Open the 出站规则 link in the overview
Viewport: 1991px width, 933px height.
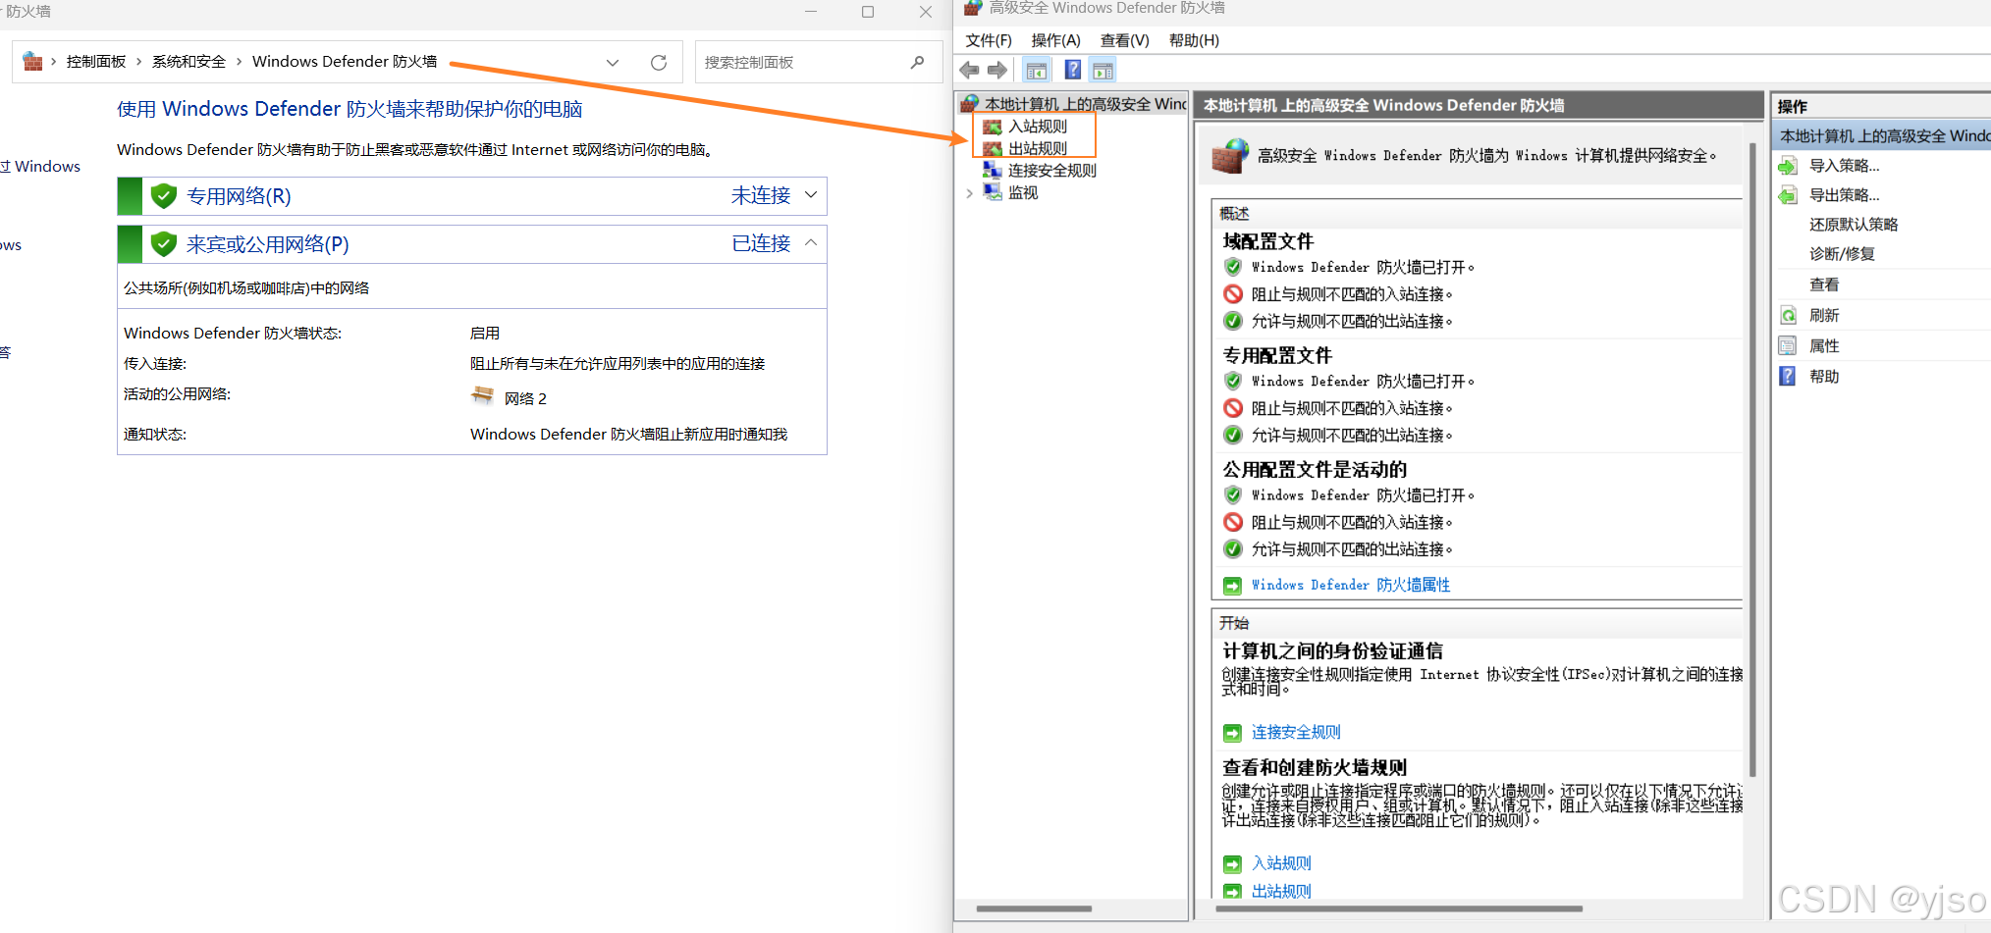click(1280, 891)
